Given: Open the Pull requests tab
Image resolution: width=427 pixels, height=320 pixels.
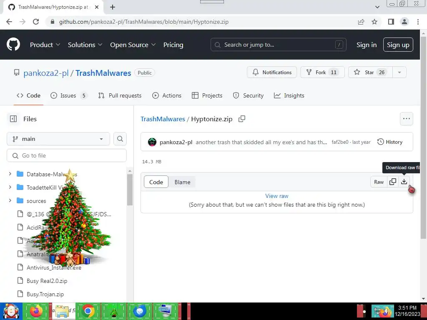Looking at the screenshot, I should (120, 95).
